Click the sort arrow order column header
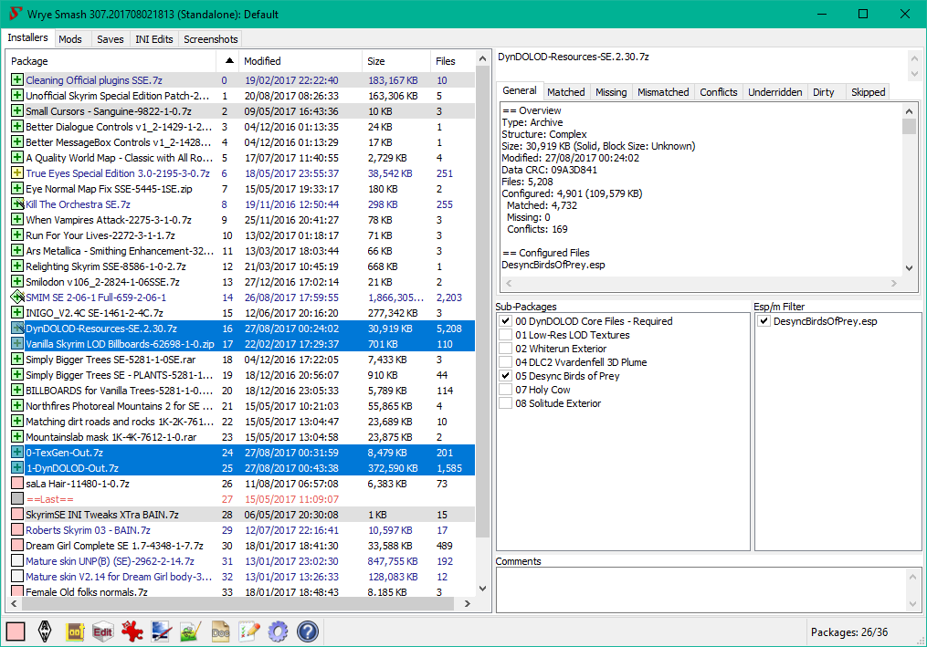 click(x=227, y=61)
